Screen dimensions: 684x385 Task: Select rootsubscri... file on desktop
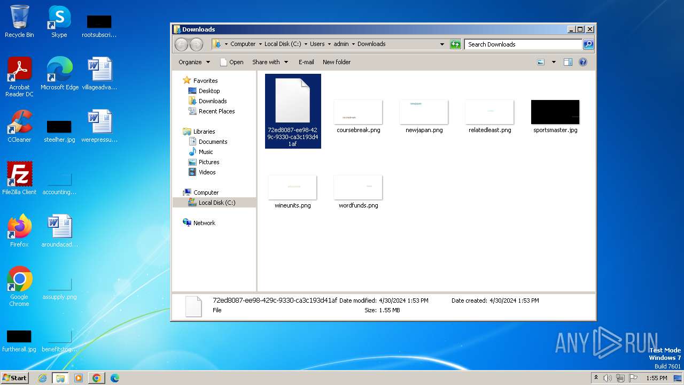coord(99,27)
